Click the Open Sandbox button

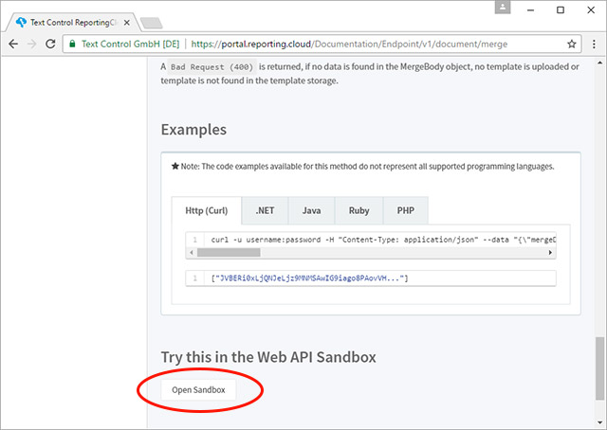coord(198,390)
